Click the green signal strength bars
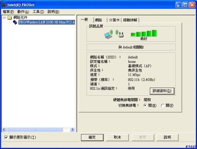 [144, 33]
